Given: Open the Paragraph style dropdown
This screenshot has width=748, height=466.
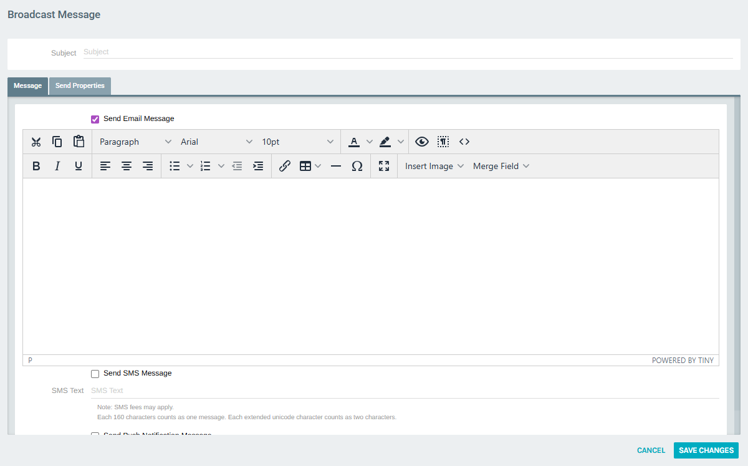Looking at the screenshot, I should 134,142.
